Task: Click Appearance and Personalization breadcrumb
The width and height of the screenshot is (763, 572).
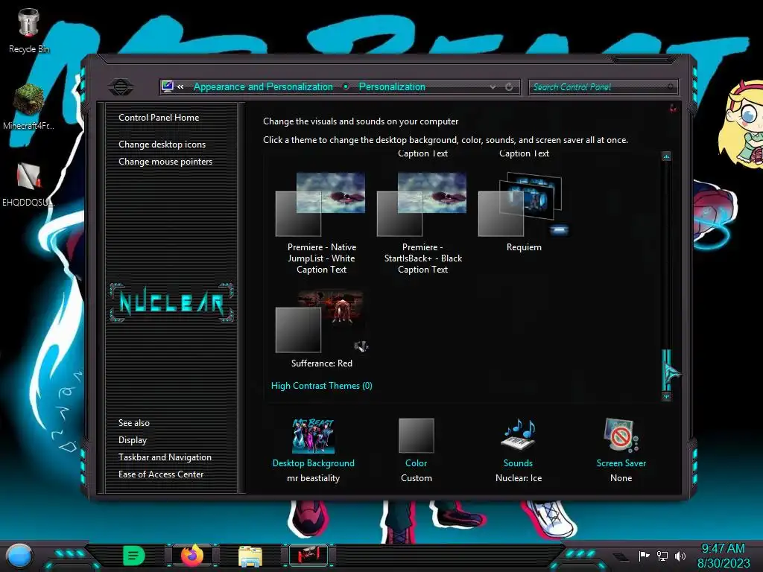Action: (x=263, y=86)
